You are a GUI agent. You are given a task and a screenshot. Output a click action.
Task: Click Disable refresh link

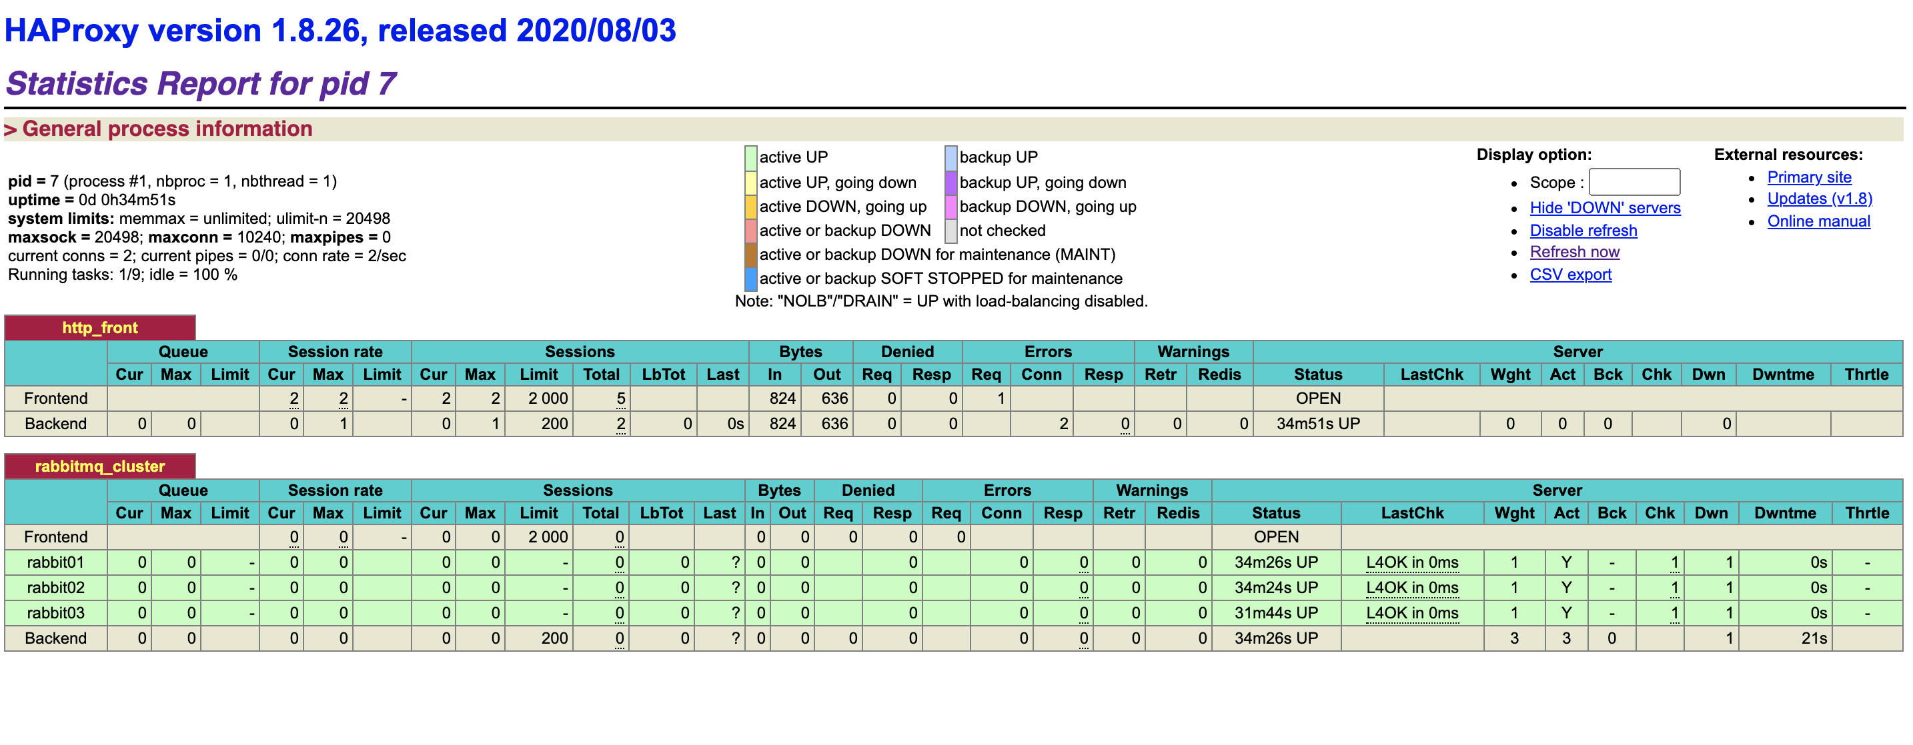[1583, 231]
